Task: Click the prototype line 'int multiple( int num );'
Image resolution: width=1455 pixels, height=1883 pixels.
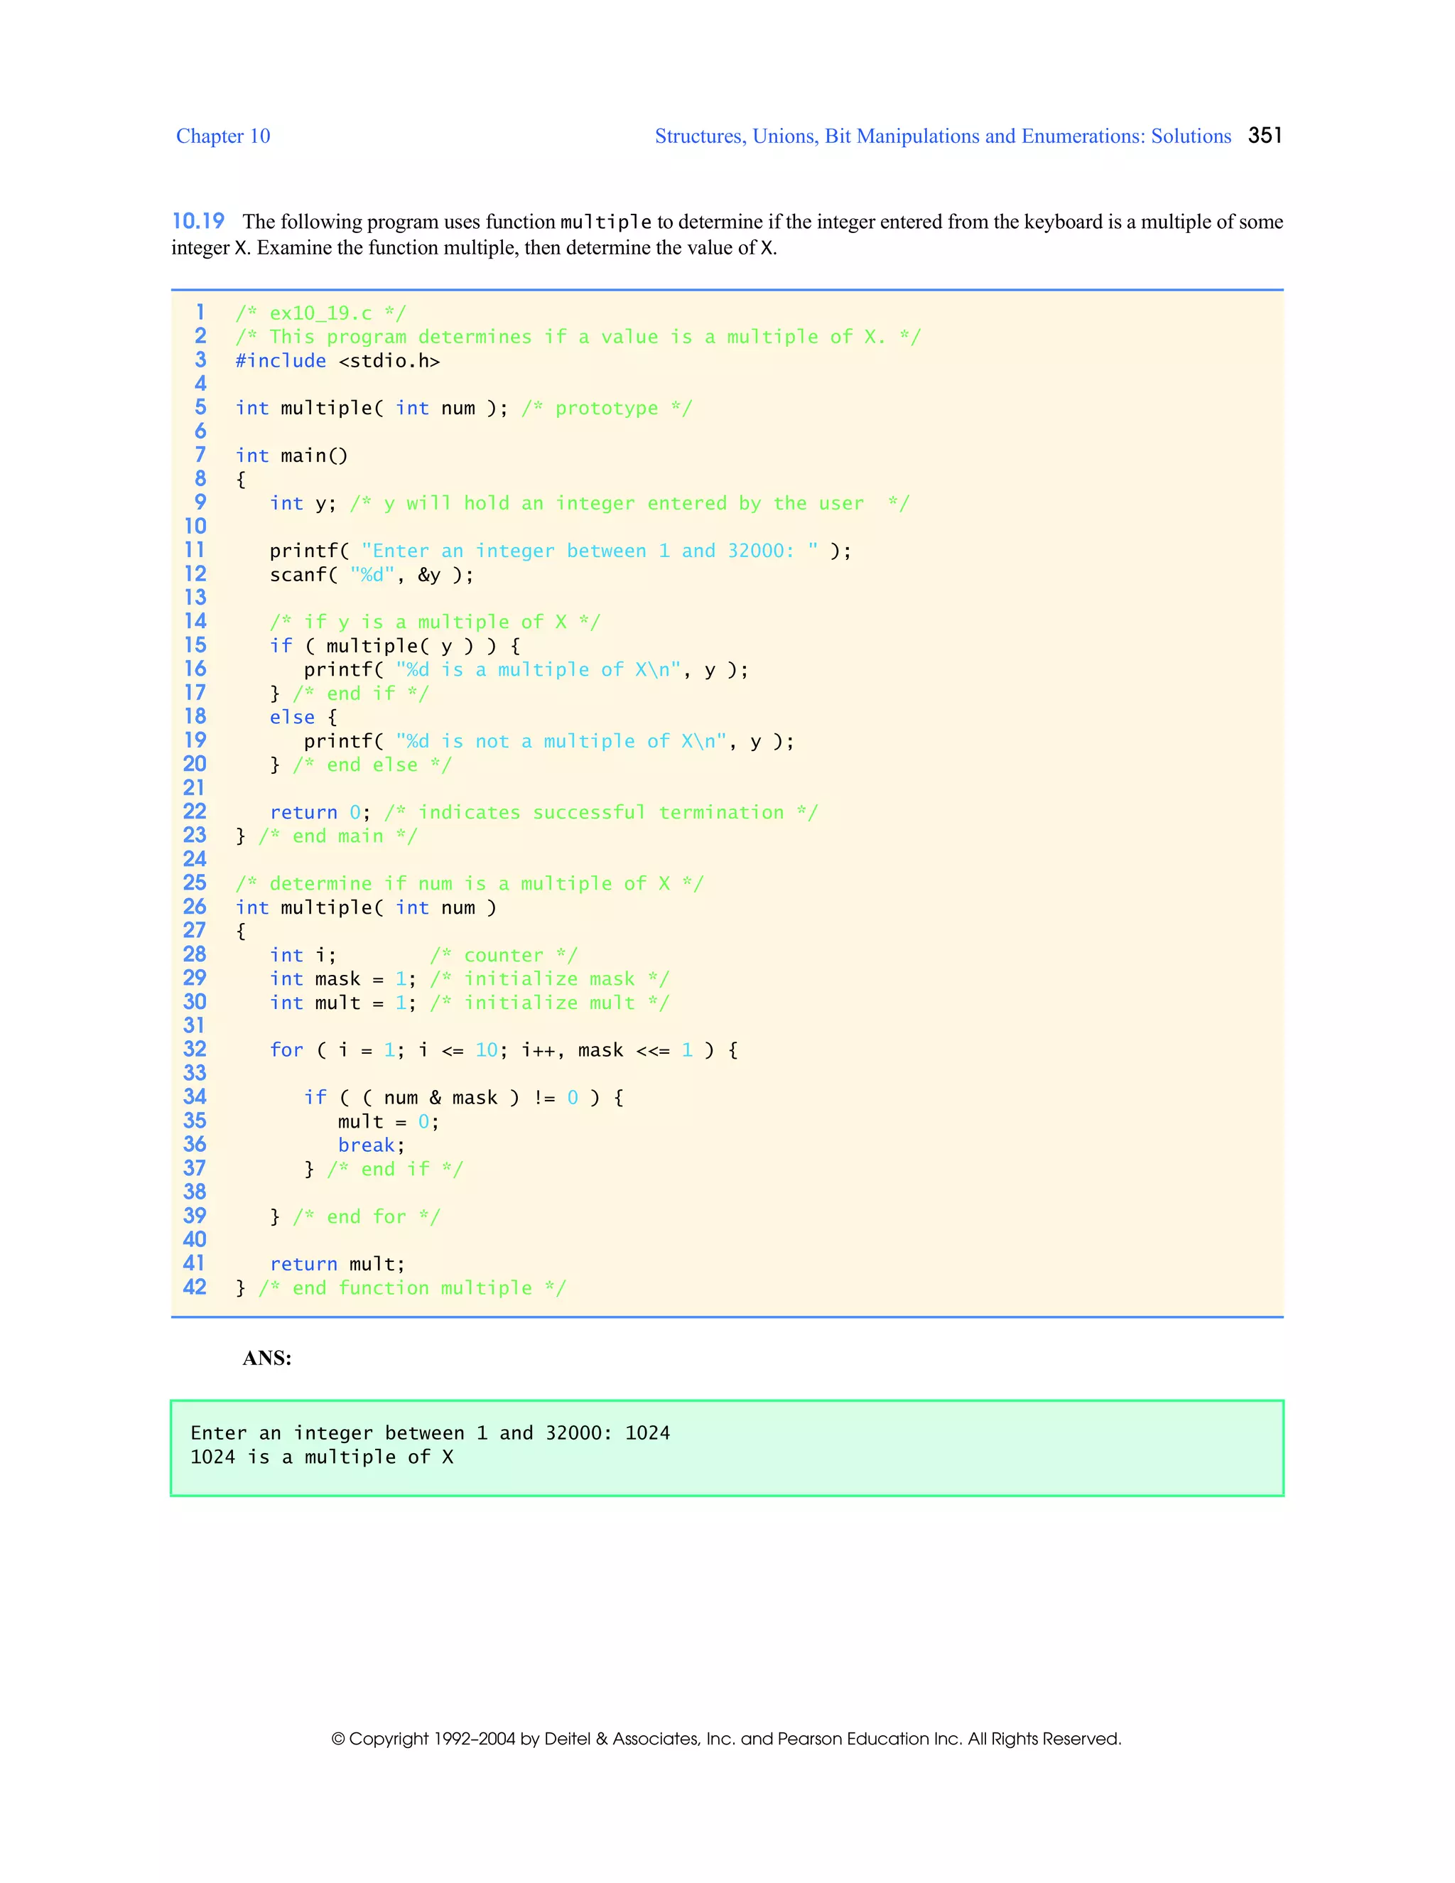Action: [372, 408]
